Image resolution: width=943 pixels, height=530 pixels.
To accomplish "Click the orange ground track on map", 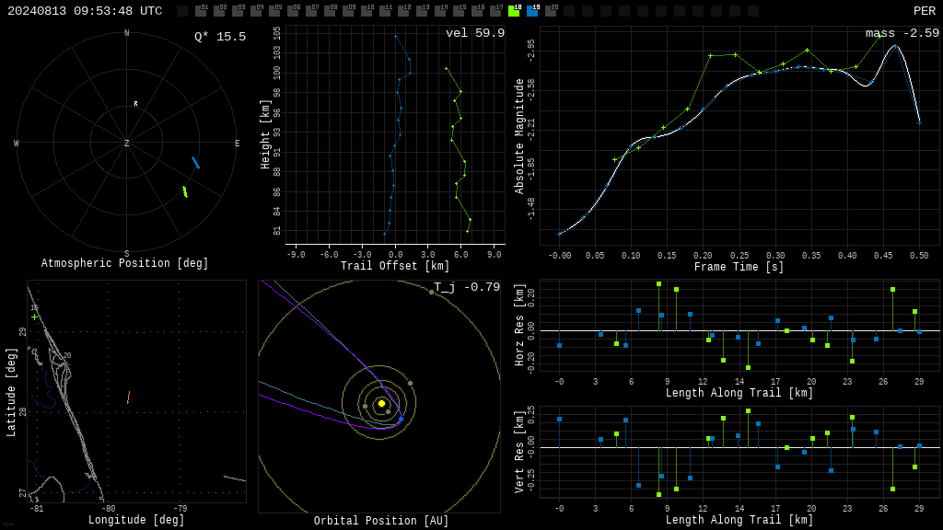I will [128, 397].
